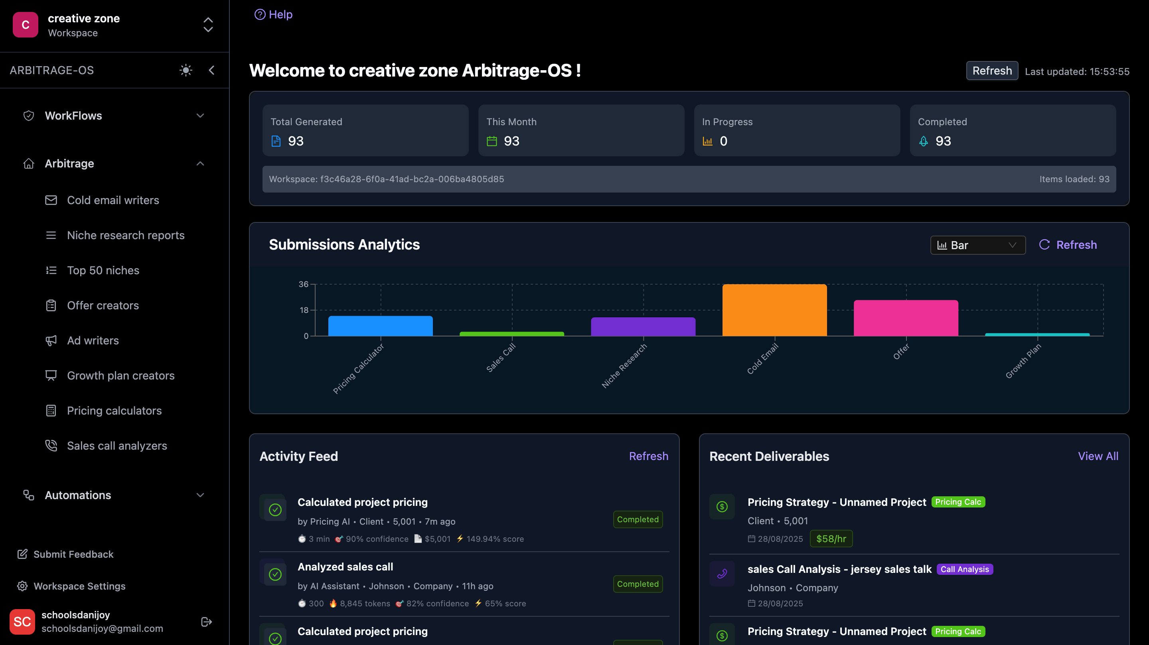Open the Bar chart type dropdown

point(978,245)
